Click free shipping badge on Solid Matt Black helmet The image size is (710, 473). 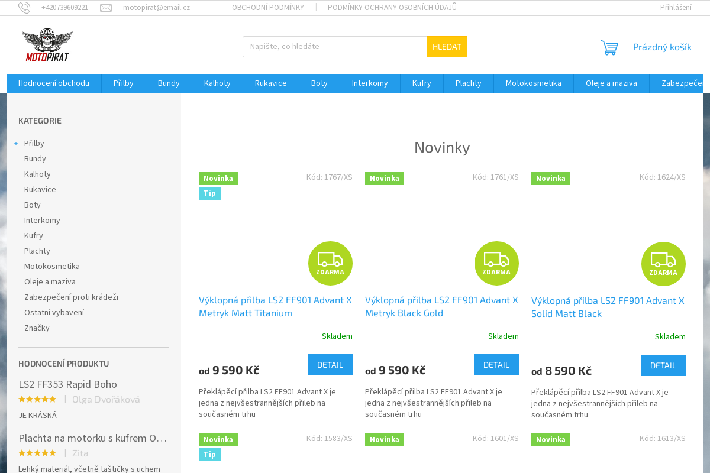coord(663,264)
